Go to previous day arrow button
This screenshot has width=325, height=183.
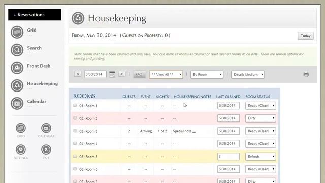pyautogui.click(x=78, y=74)
